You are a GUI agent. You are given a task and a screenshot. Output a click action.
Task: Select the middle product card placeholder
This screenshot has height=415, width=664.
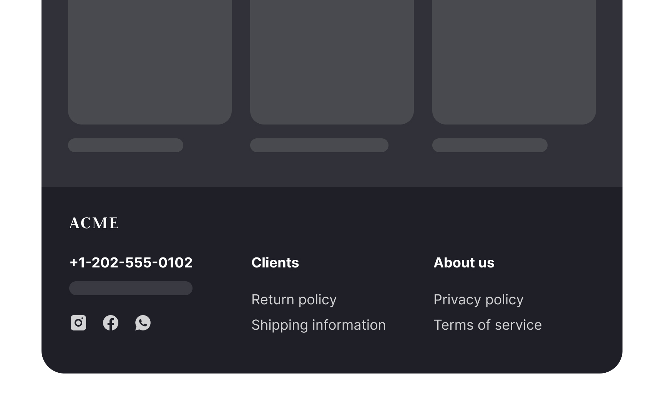tap(332, 61)
